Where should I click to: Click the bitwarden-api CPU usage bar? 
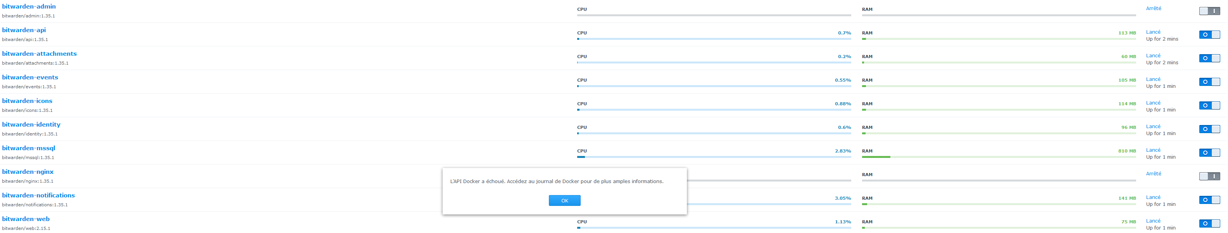(x=714, y=39)
